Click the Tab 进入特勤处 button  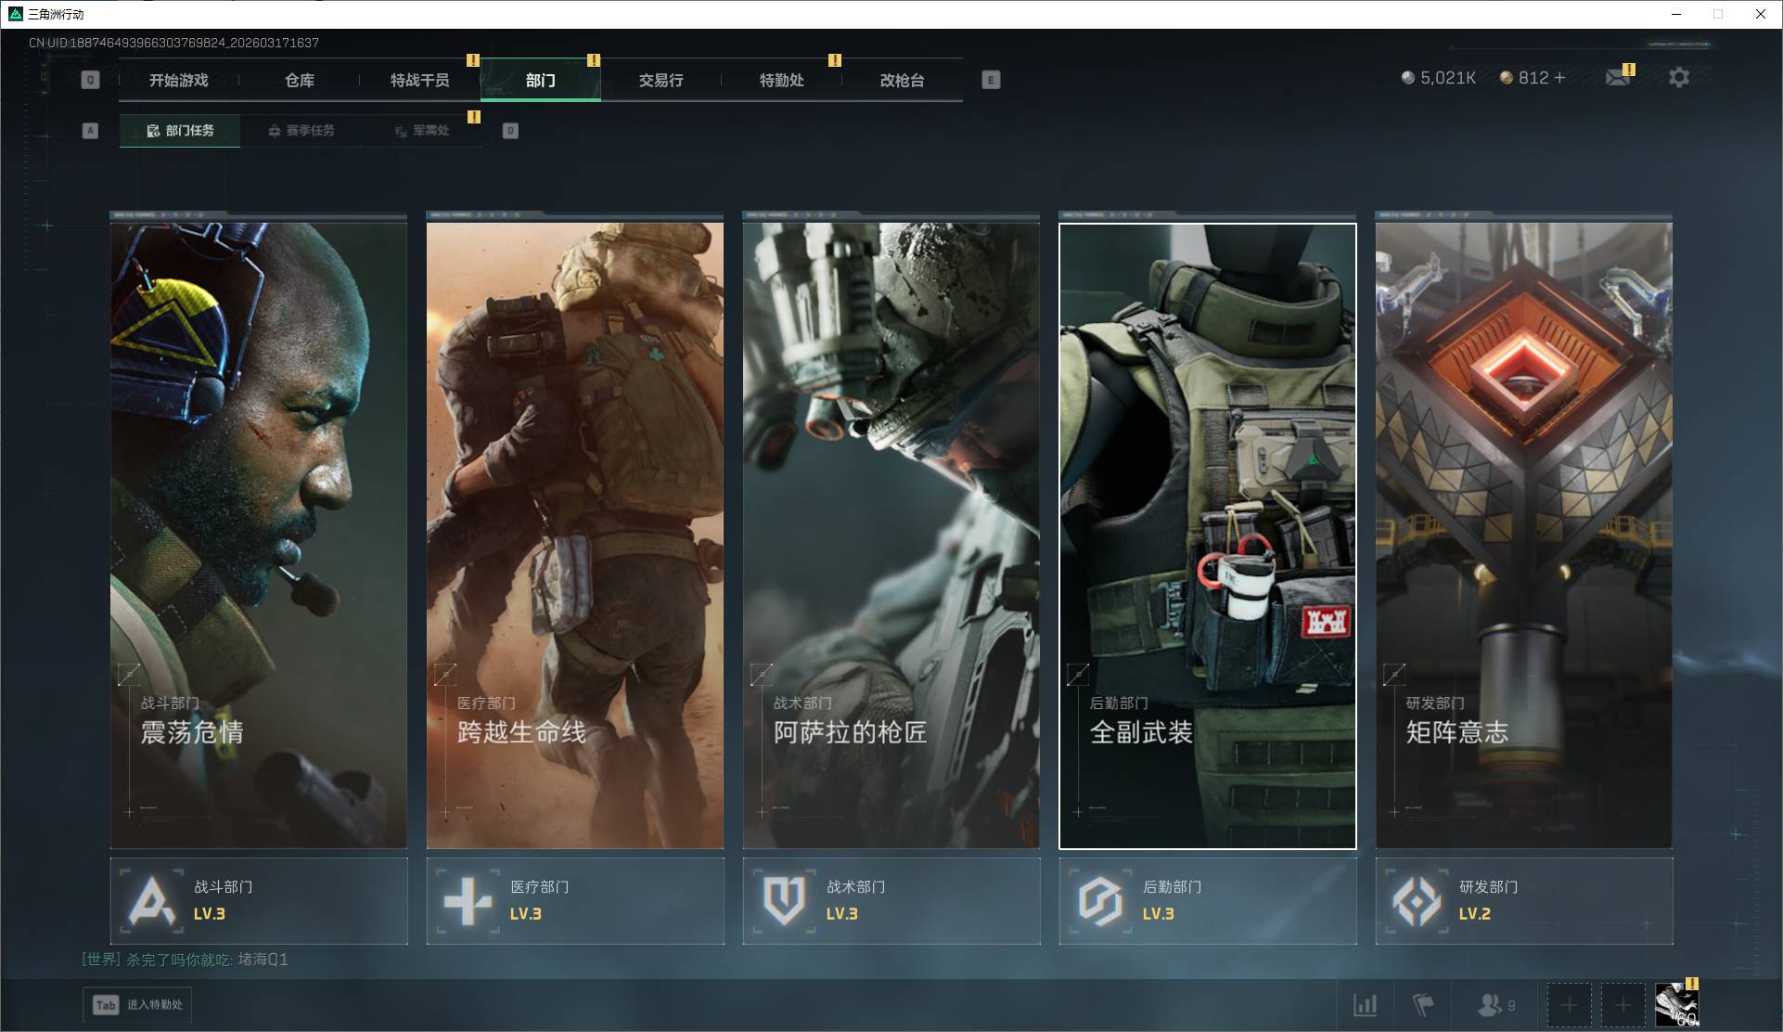138,1005
